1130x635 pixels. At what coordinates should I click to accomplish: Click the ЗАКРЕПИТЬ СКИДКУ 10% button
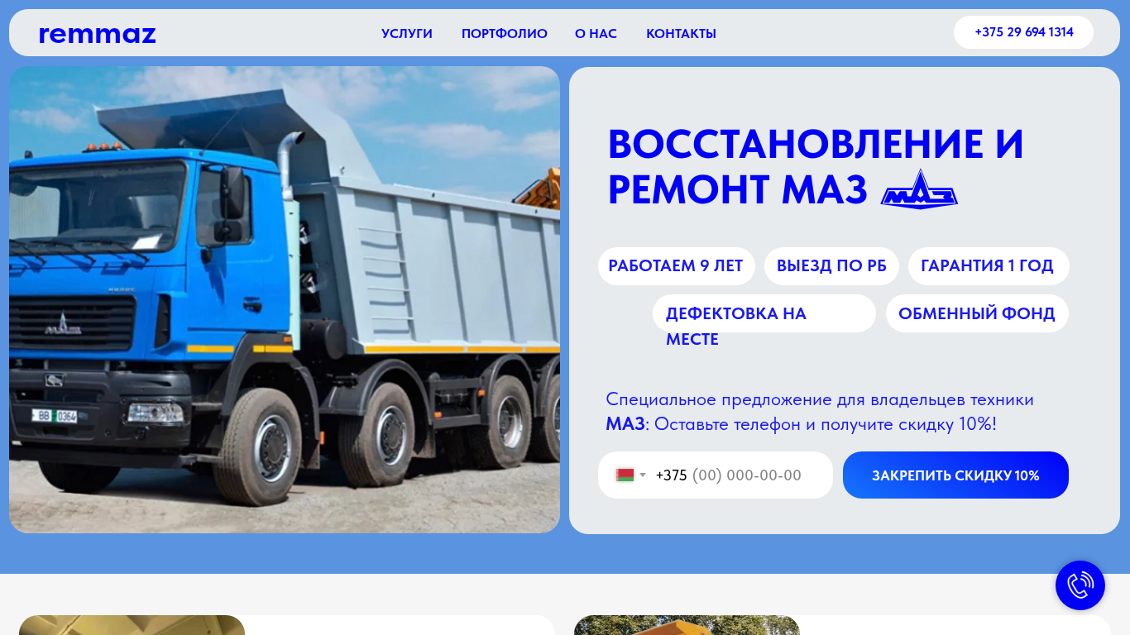pyautogui.click(x=955, y=475)
